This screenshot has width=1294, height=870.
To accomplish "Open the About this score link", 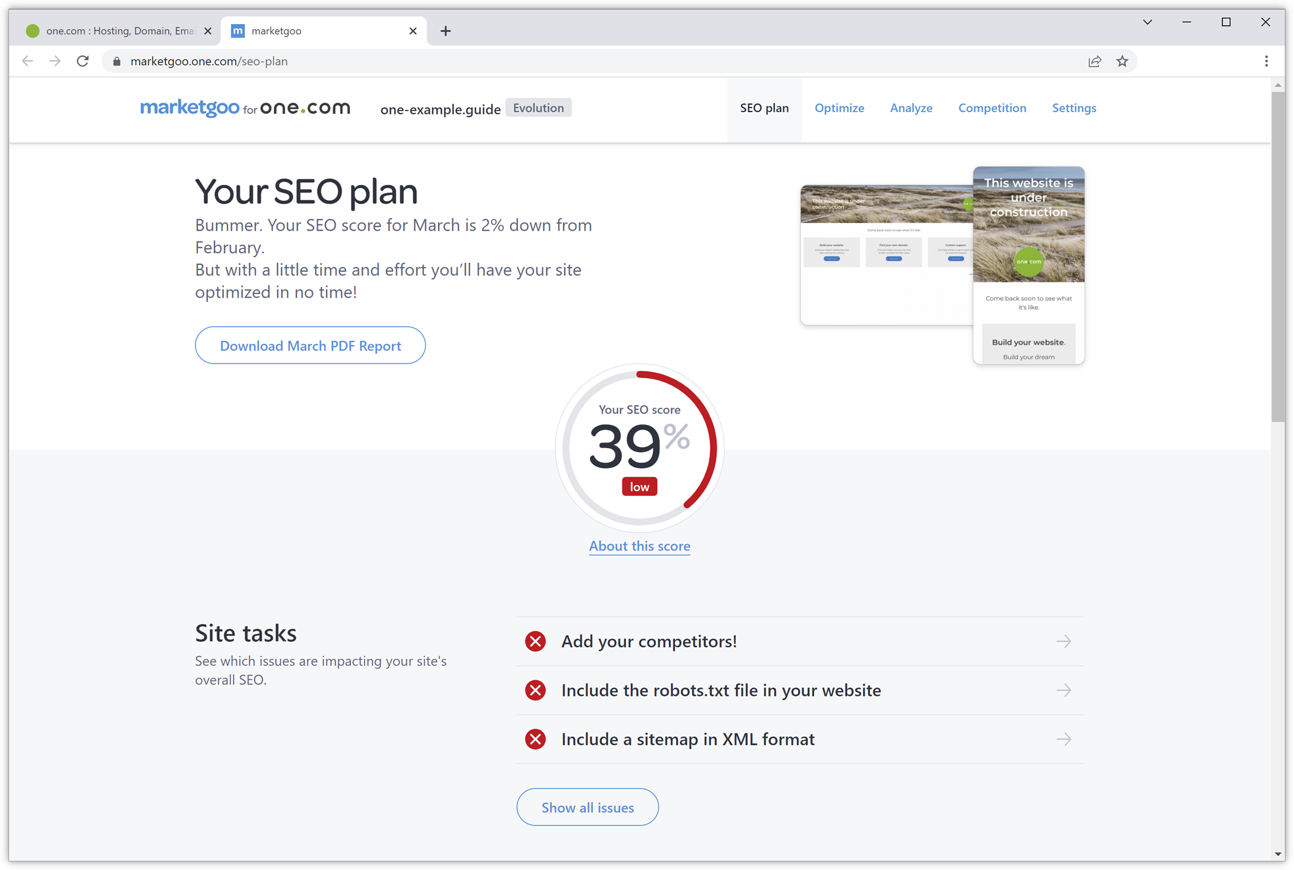I will 640,546.
